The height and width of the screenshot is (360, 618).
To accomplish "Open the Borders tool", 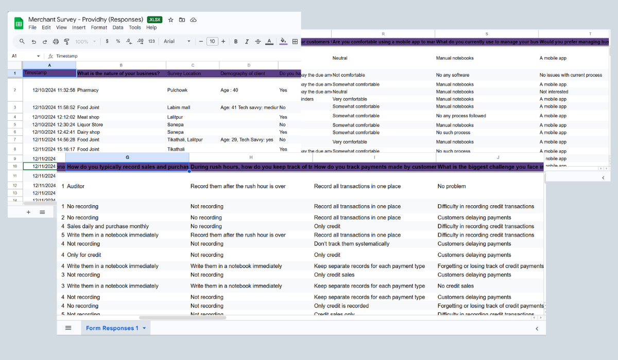I will (294, 41).
